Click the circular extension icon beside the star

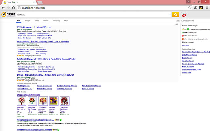(x=196, y=8)
